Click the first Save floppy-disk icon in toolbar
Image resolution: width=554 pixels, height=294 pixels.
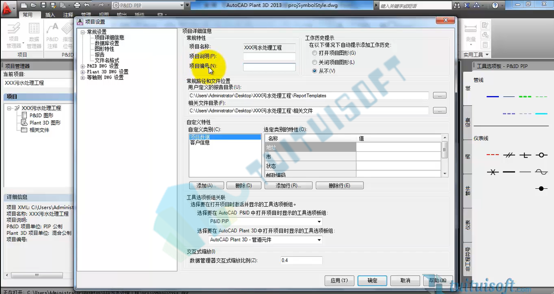43,5
